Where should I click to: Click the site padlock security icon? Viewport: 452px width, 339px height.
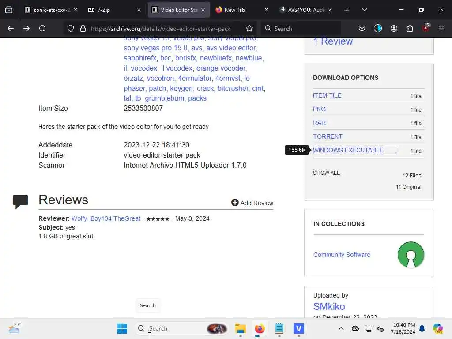[x=83, y=28]
